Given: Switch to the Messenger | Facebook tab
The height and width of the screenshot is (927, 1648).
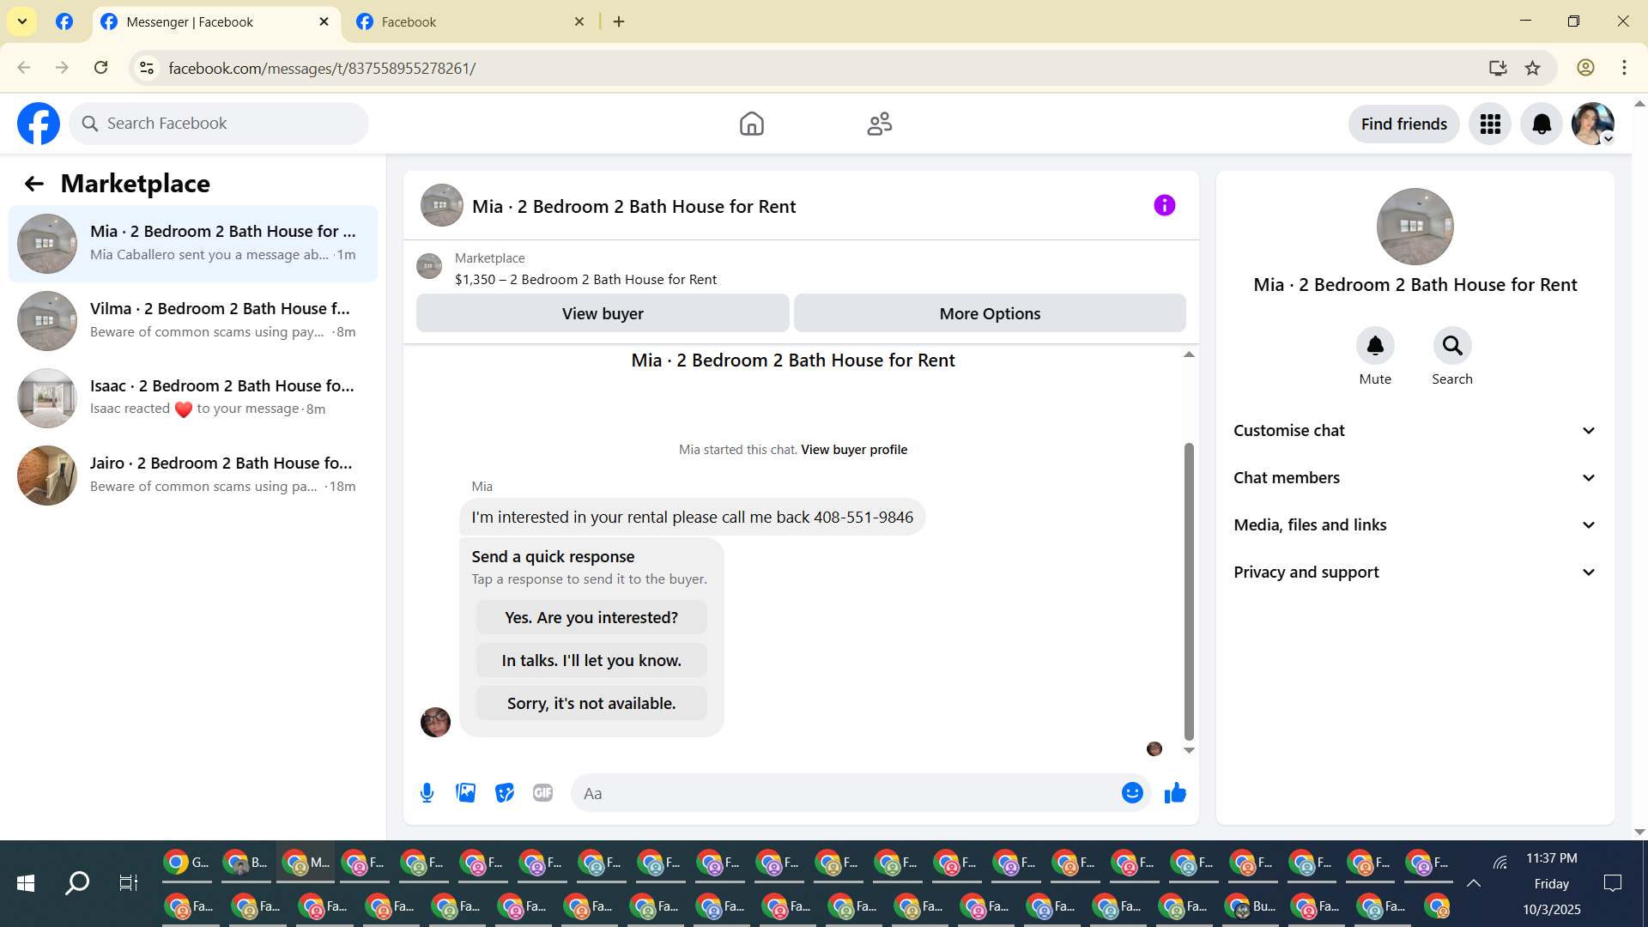Looking at the screenshot, I should click(x=215, y=22).
